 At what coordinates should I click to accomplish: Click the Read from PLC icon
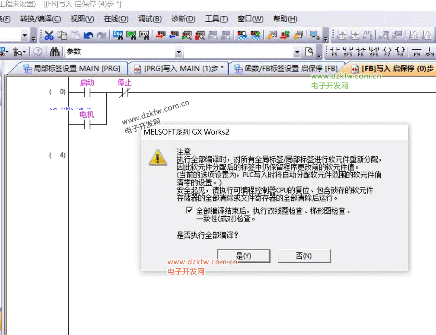coord(173,36)
